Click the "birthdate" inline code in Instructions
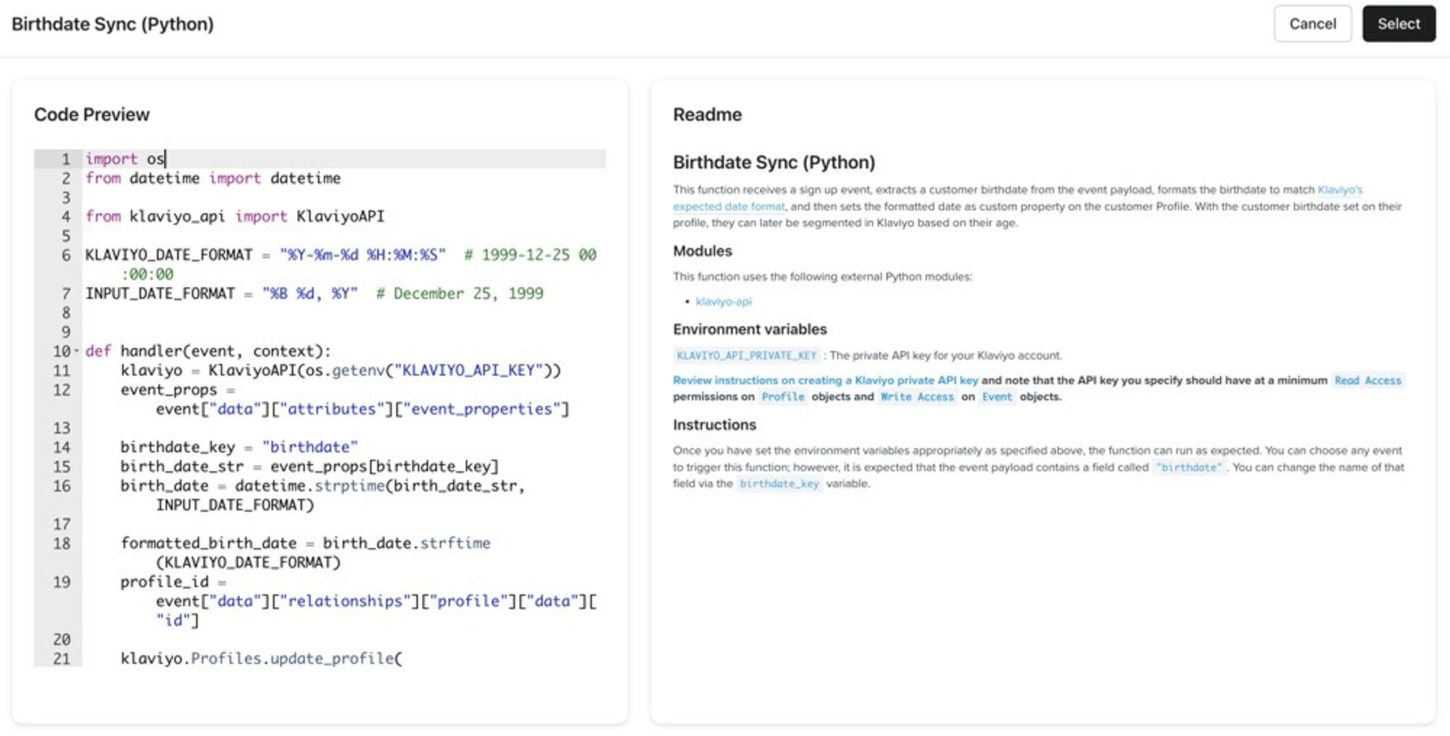Viewport: 1450px width, 736px height. coord(1189,467)
